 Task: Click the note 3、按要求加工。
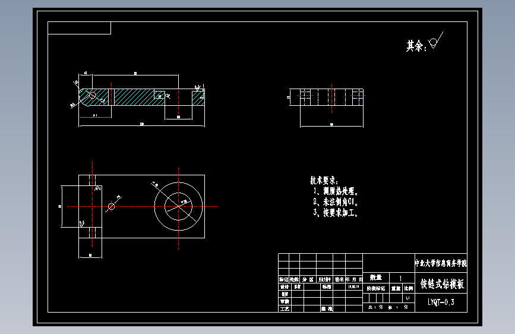(336, 212)
